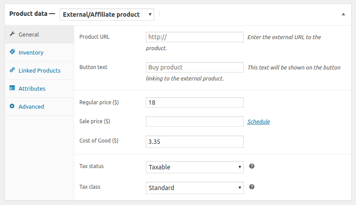This screenshot has width=356, height=205.
Task: Click the Attributes list icon
Action: click(12, 88)
